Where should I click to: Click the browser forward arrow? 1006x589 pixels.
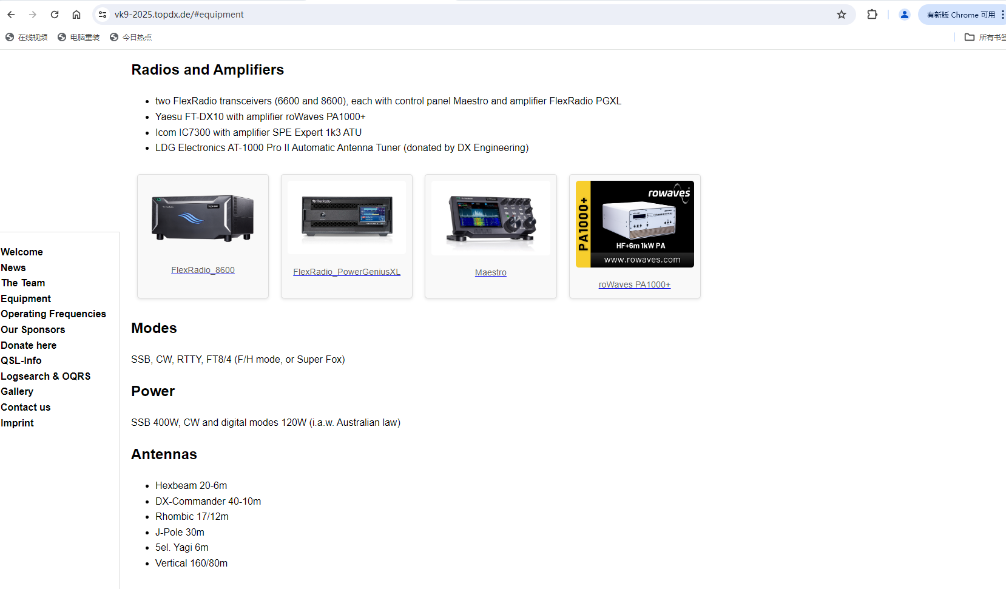pos(33,15)
